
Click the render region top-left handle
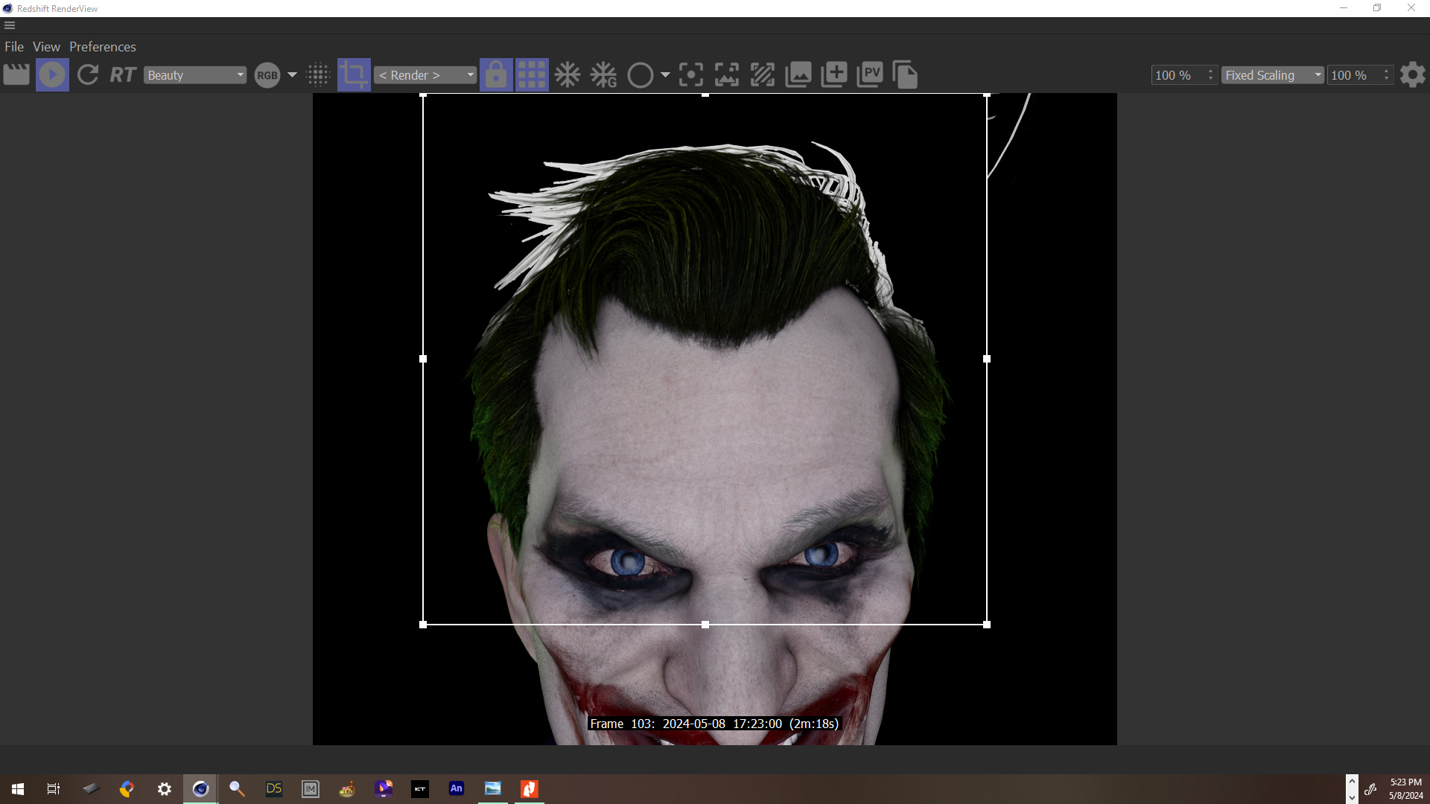423,95
